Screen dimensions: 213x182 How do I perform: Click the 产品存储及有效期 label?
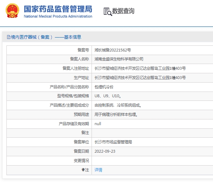point(74,124)
